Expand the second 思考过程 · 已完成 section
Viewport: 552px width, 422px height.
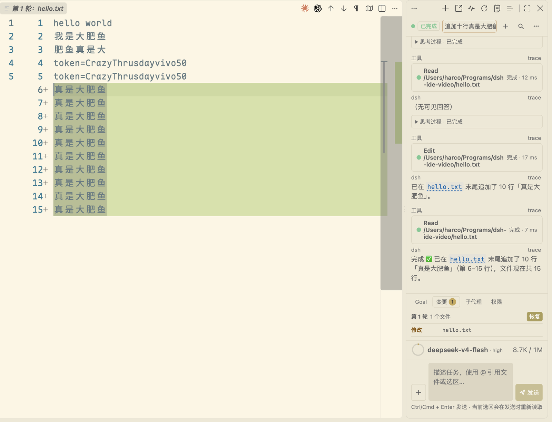(x=477, y=122)
